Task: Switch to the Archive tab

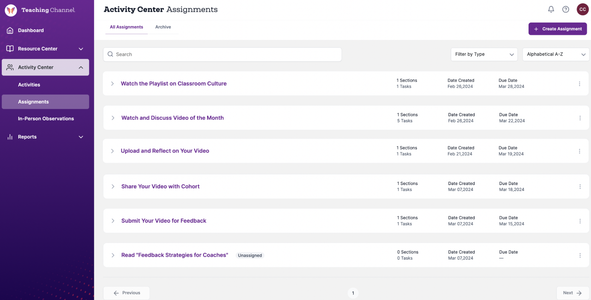Action: [163, 27]
